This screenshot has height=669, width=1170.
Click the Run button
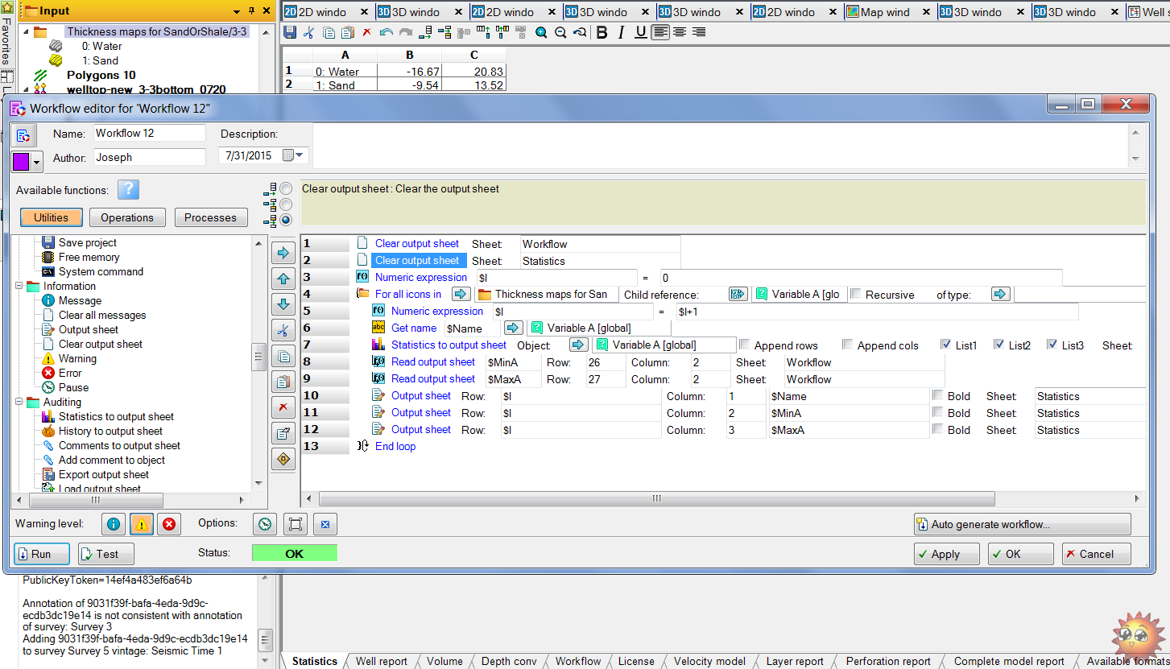pos(41,554)
